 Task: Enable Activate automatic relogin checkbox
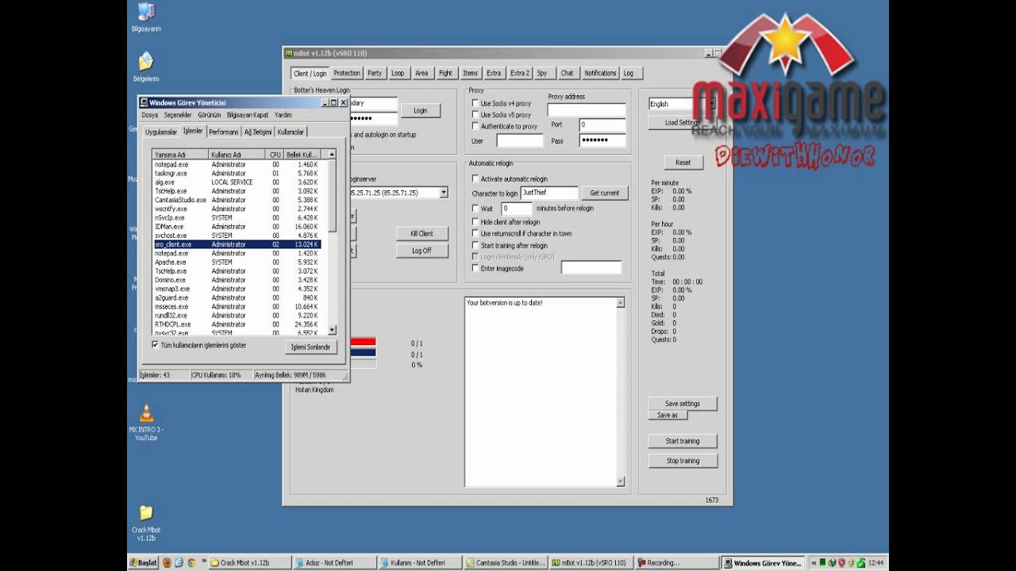(475, 179)
